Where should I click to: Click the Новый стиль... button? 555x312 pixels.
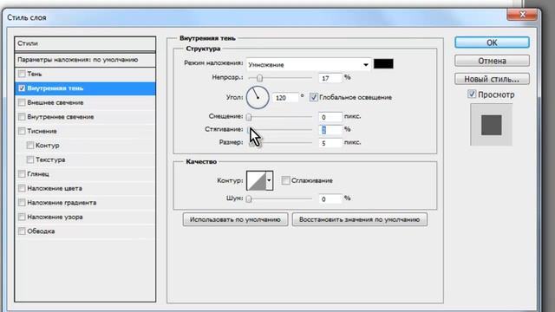click(x=492, y=79)
